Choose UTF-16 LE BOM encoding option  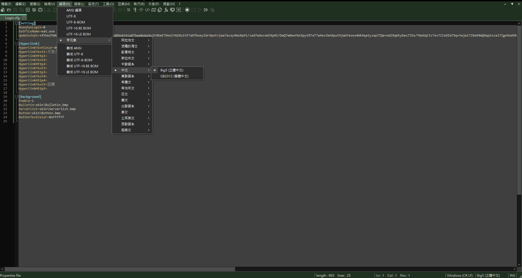point(85,34)
